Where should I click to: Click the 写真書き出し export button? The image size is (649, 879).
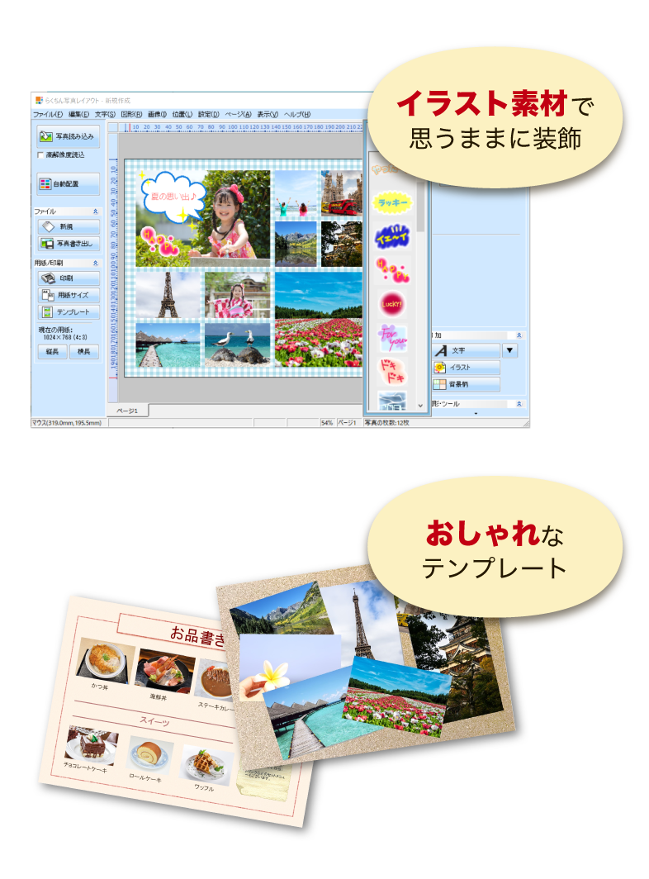pyautogui.click(x=69, y=243)
